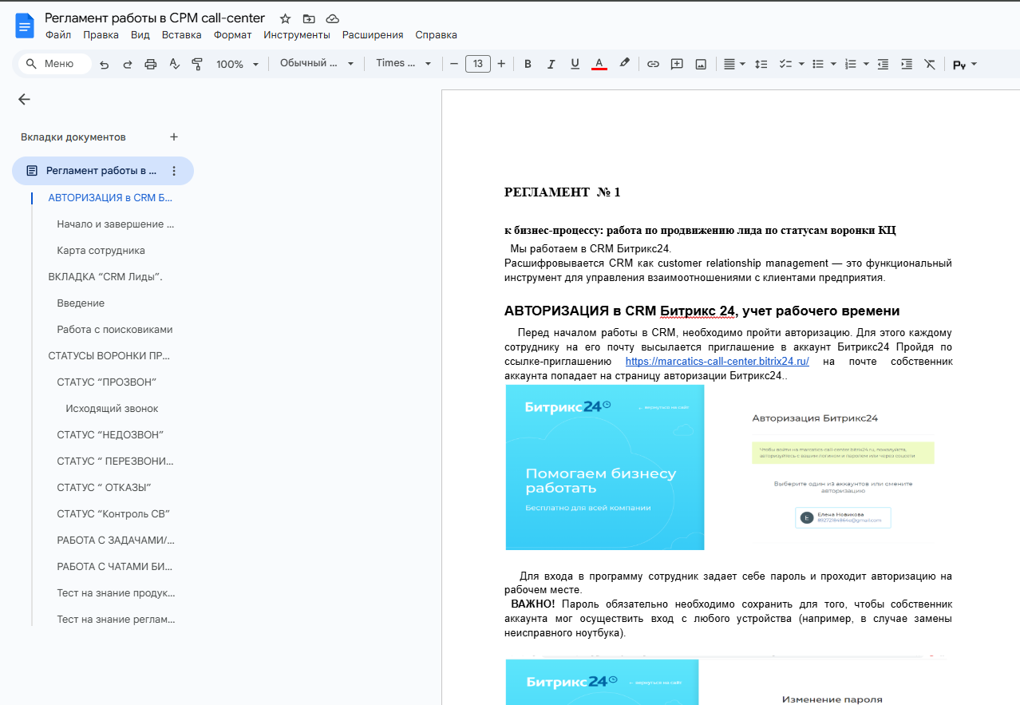Viewport: 1020px width, 705px height.
Task: Jump to СТАТУС "ПРОЗВОН" heading
Action: click(107, 382)
